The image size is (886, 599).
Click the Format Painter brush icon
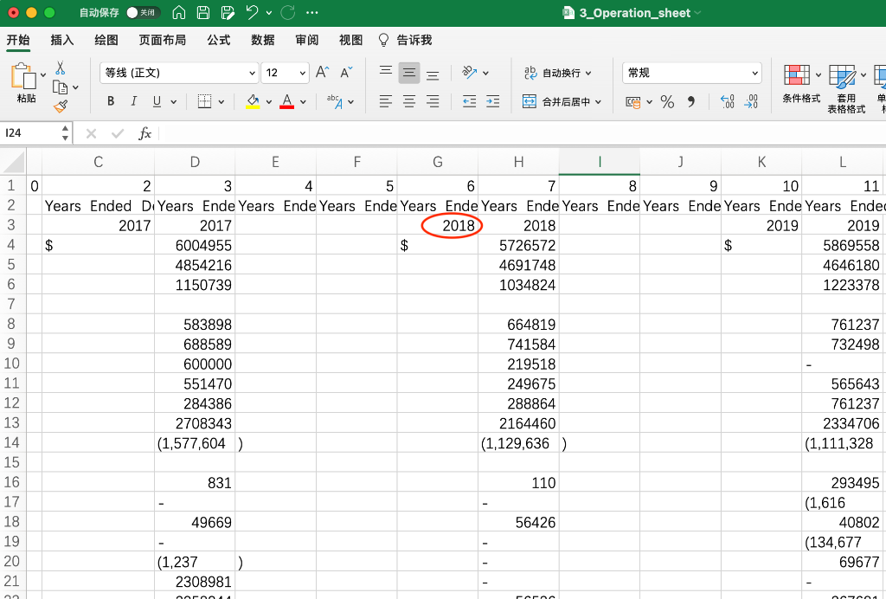[61, 106]
